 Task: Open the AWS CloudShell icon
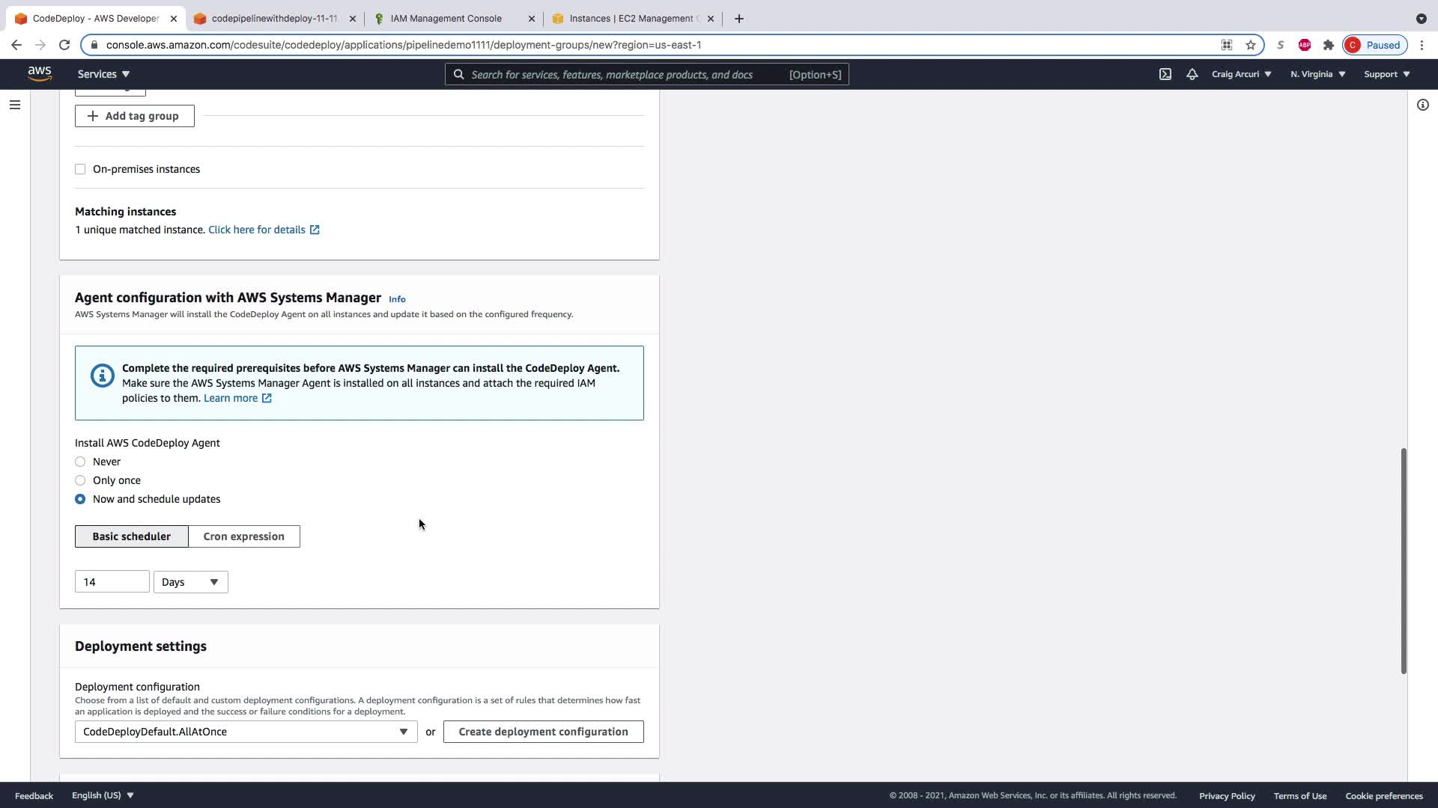(1165, 74)
